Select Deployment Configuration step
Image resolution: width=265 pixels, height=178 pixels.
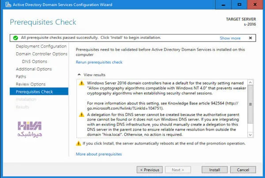point(41,46)
